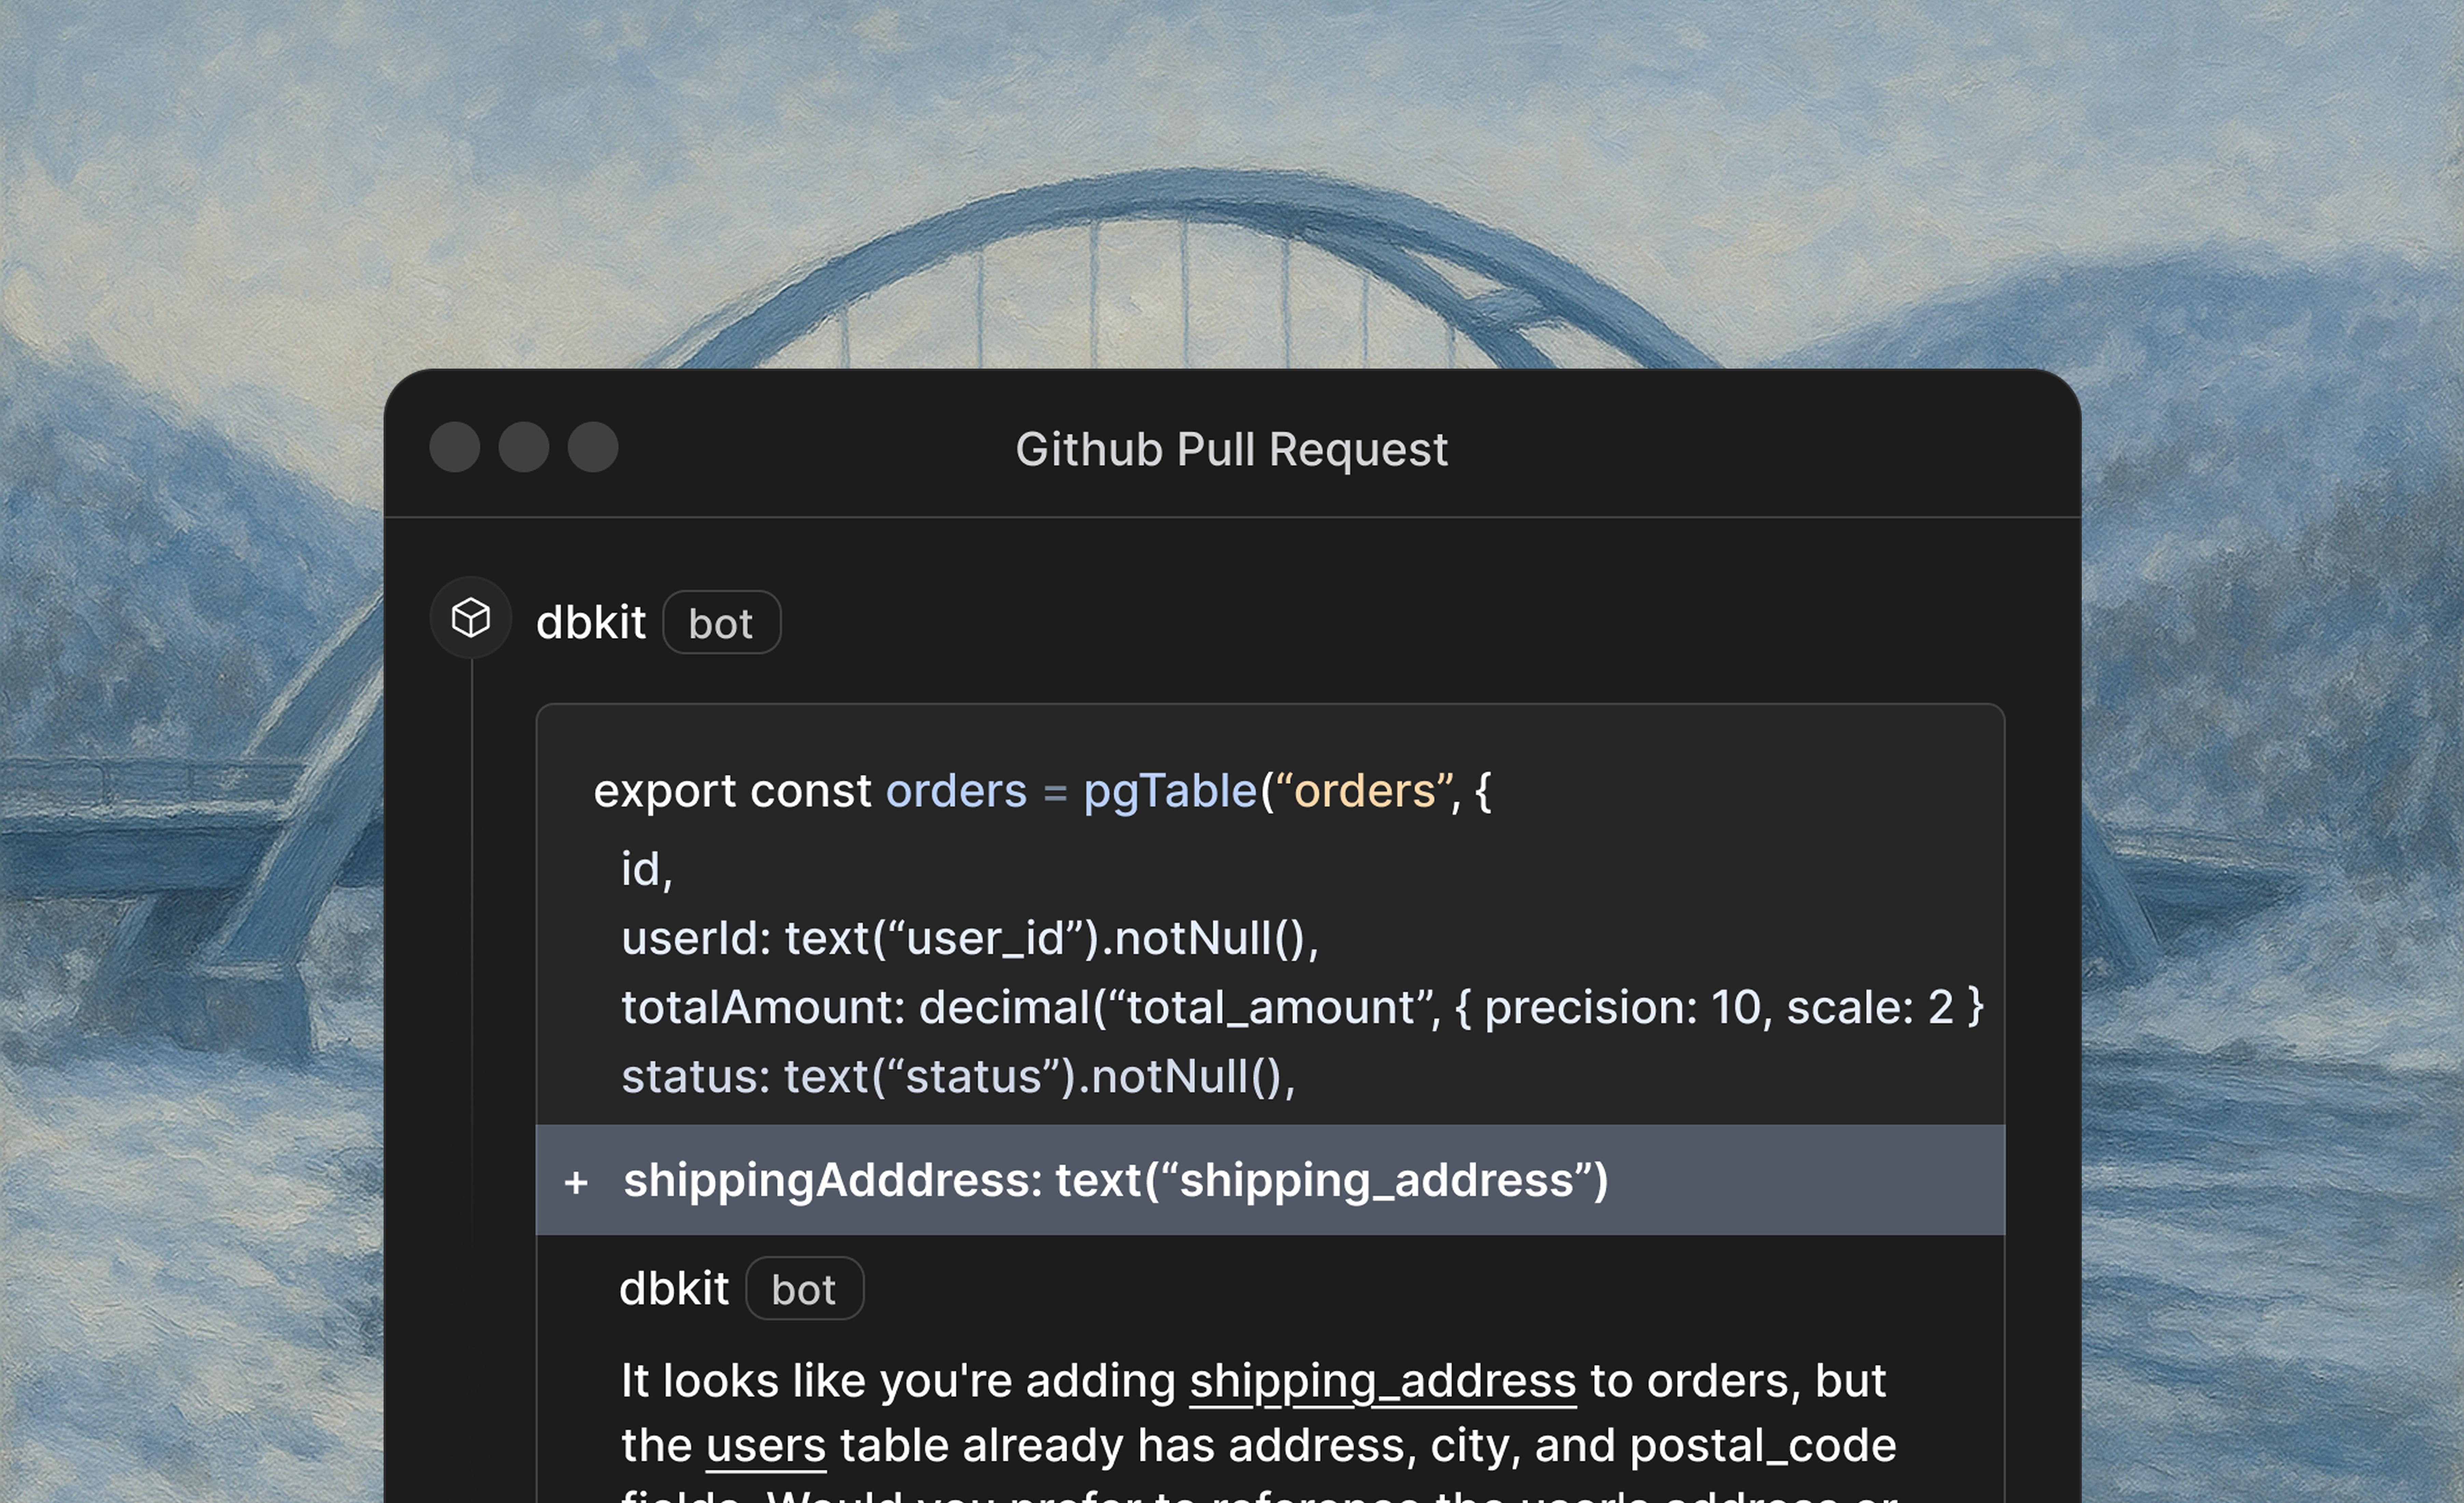Open the underlined shipping_address link in the comment
The image size is (2464, 1503).
point(1382,1381)
